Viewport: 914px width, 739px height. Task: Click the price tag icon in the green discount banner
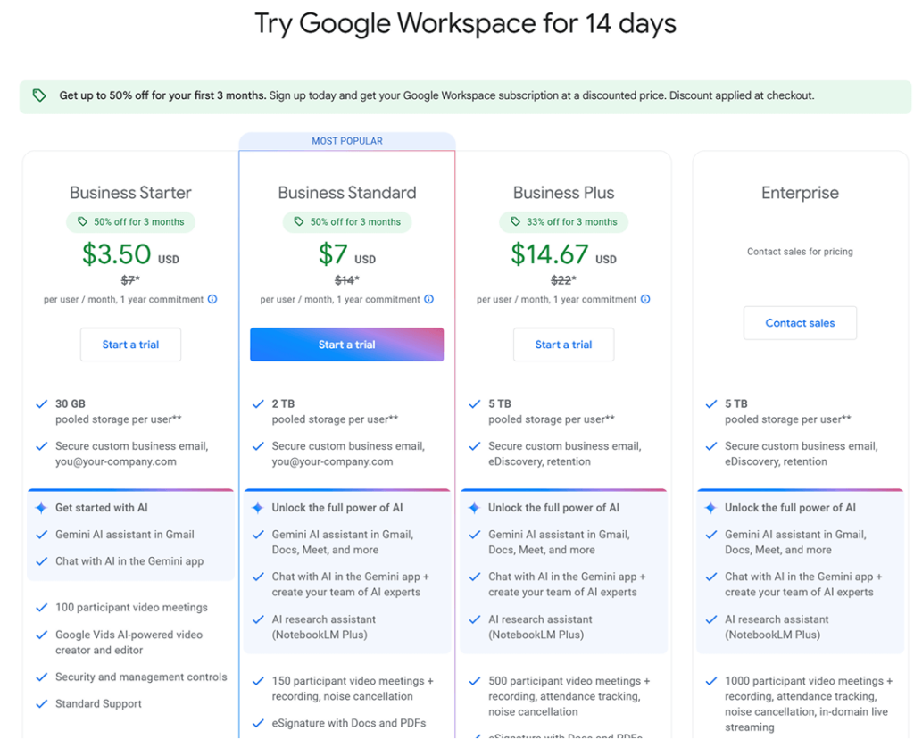click(x=39, y=95)
